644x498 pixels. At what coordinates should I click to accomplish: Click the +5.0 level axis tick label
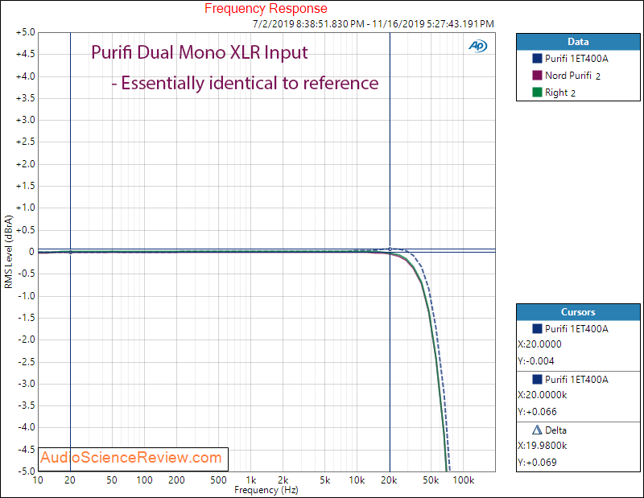tap(26, 32)
